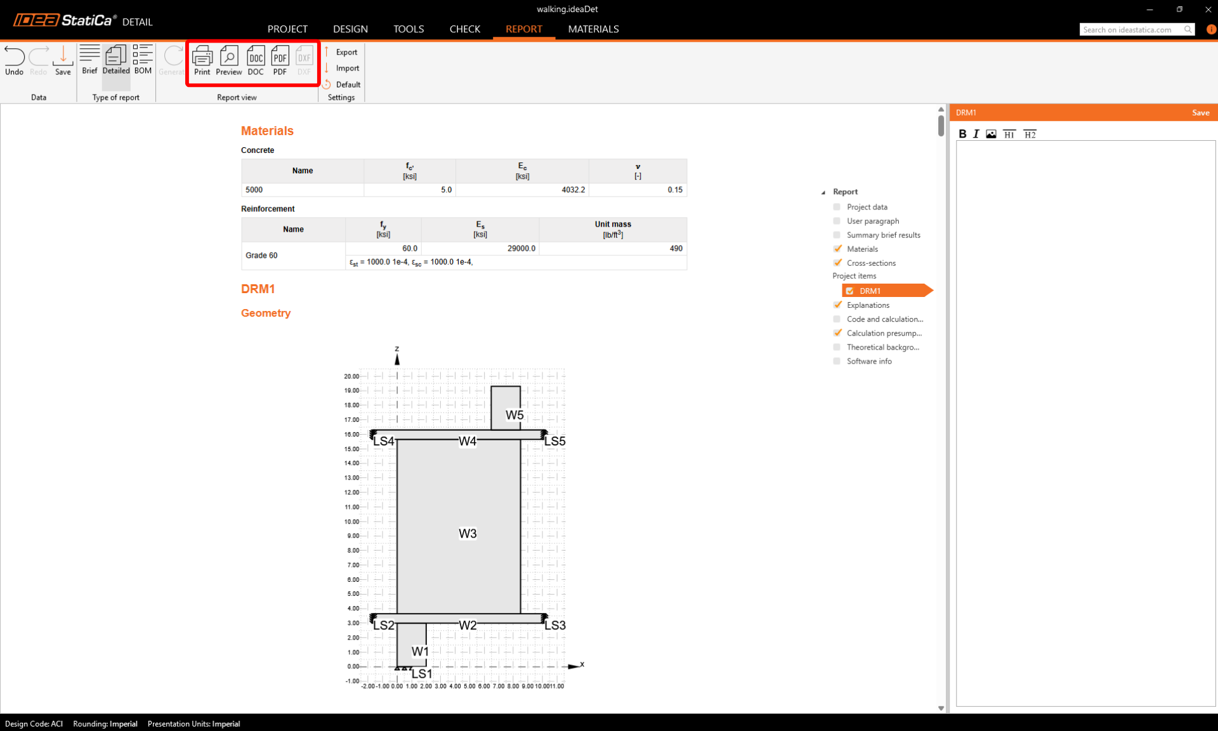Uncheck the Materials report item

(x=837, y=249)
